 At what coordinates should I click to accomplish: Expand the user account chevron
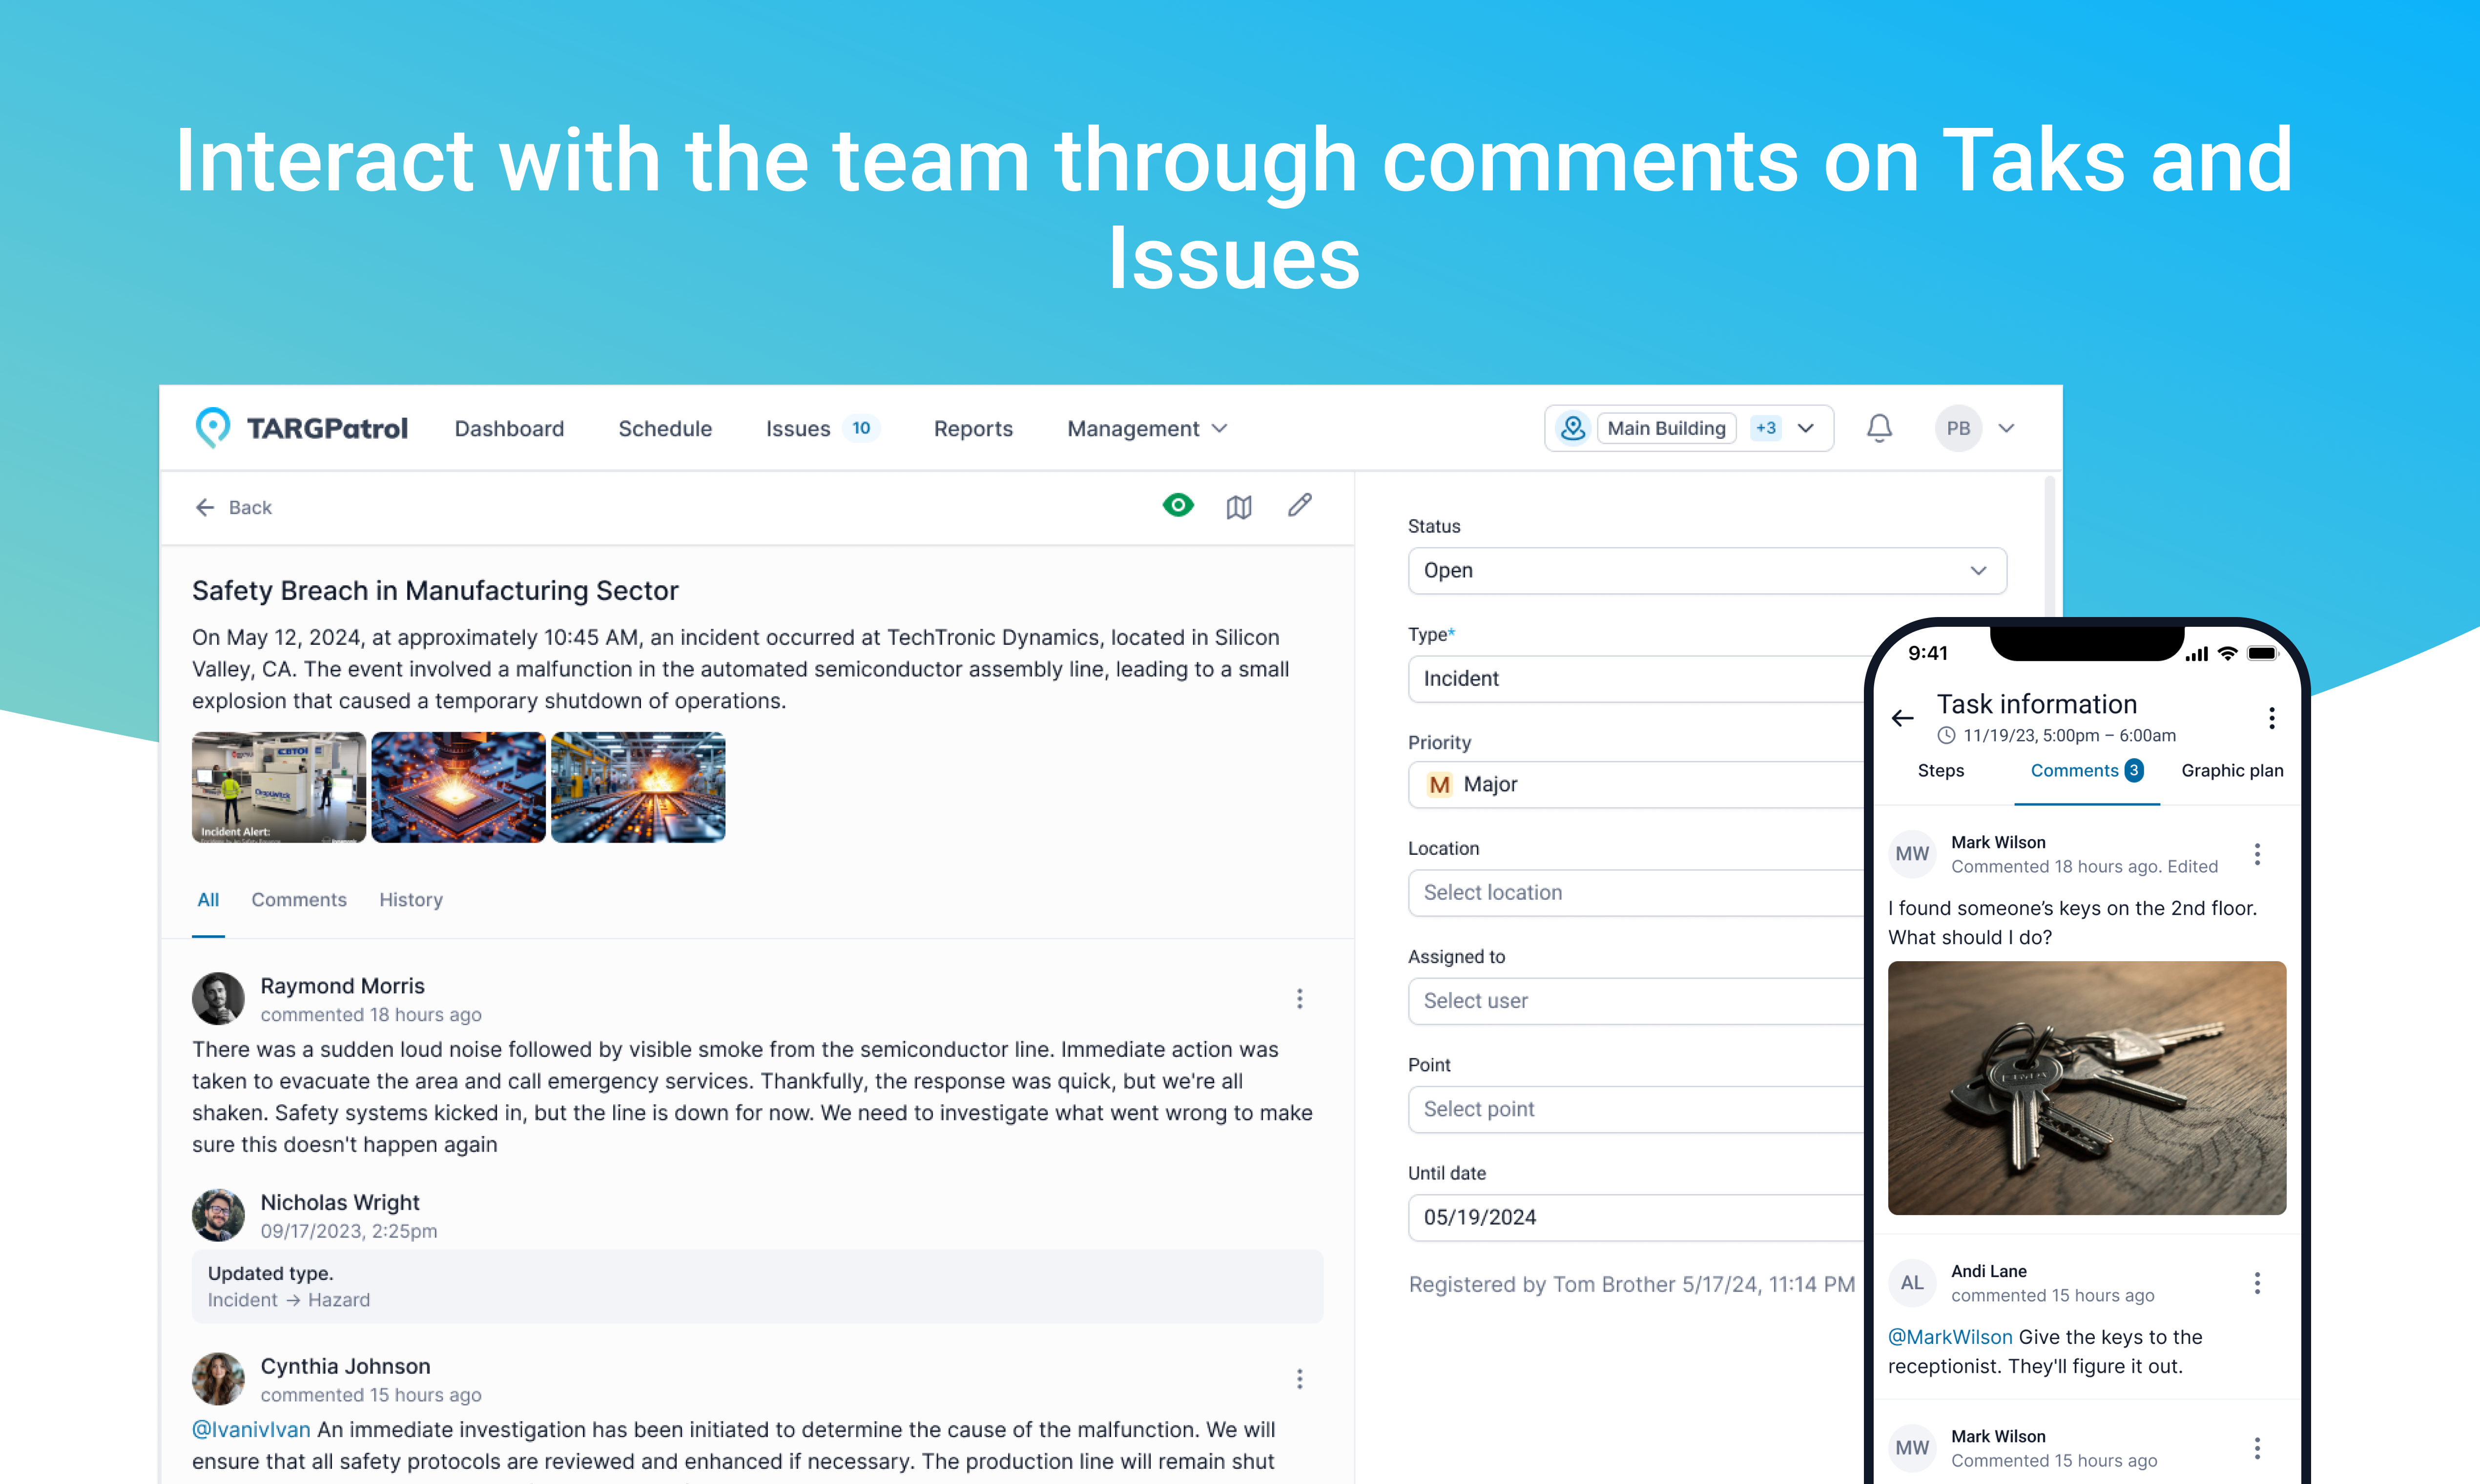click(x=2006, y=428)
